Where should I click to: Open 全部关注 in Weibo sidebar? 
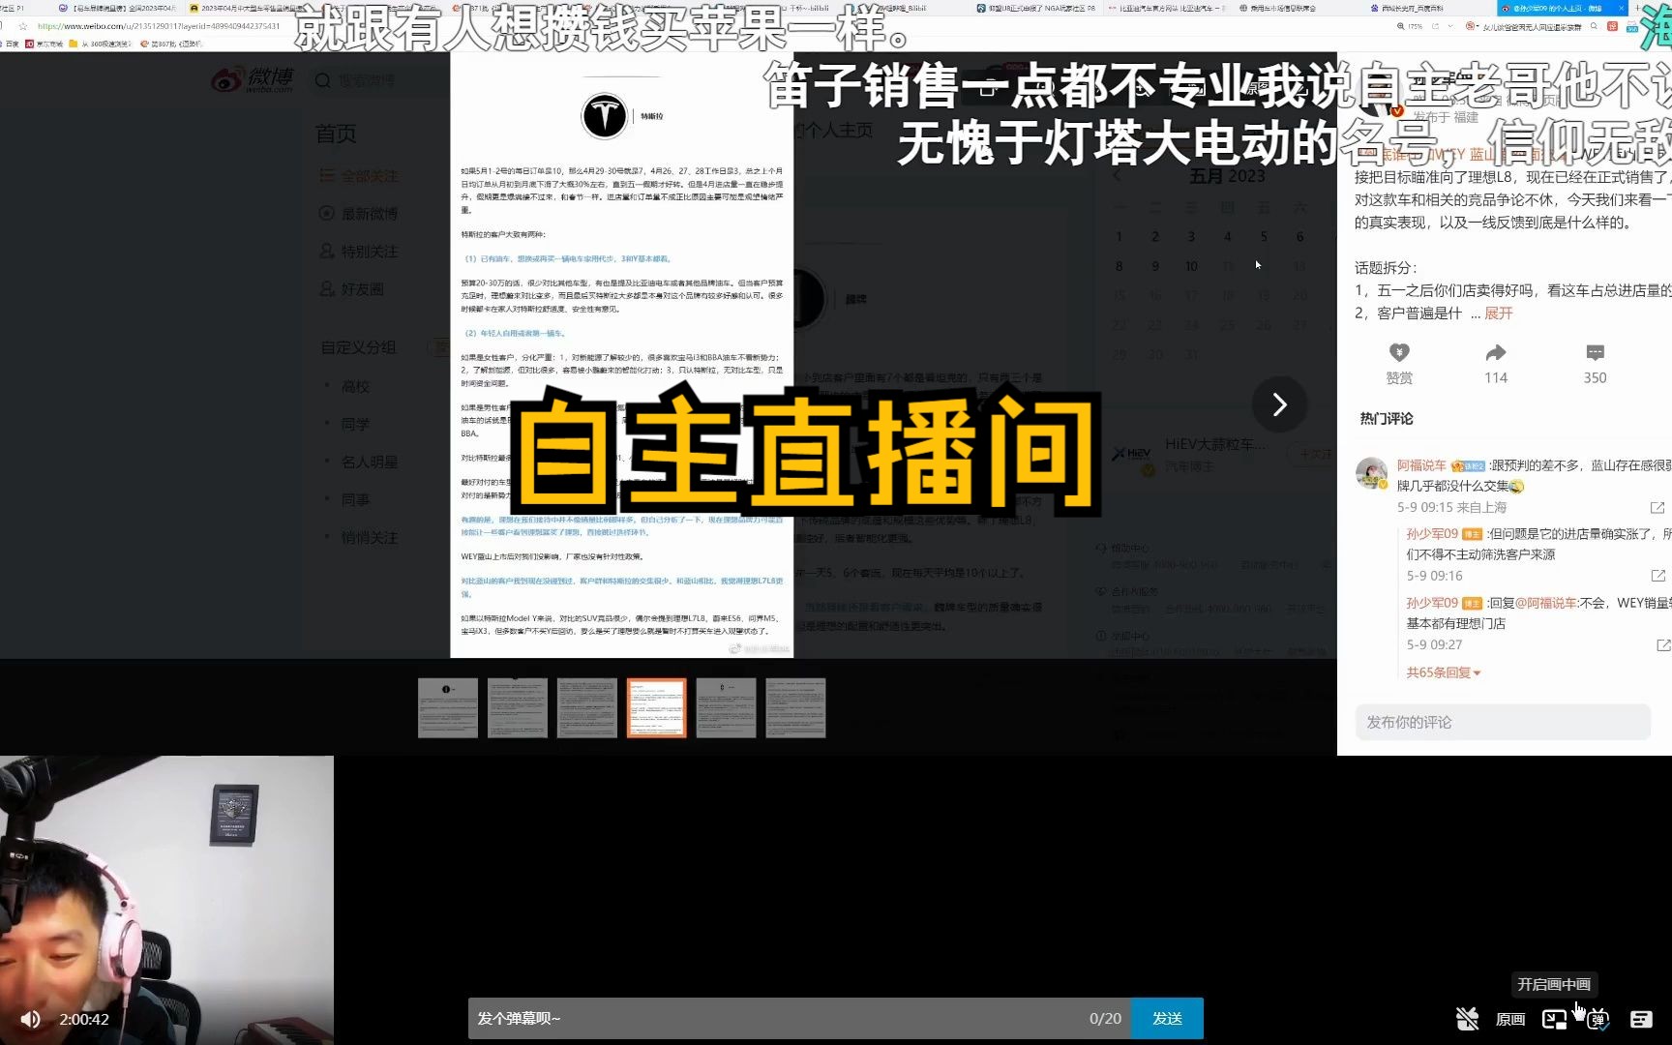click(x=358, y=175)
